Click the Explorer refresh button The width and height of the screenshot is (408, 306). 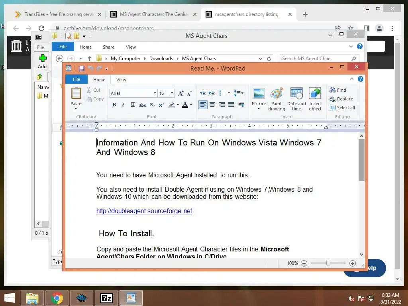269,59
